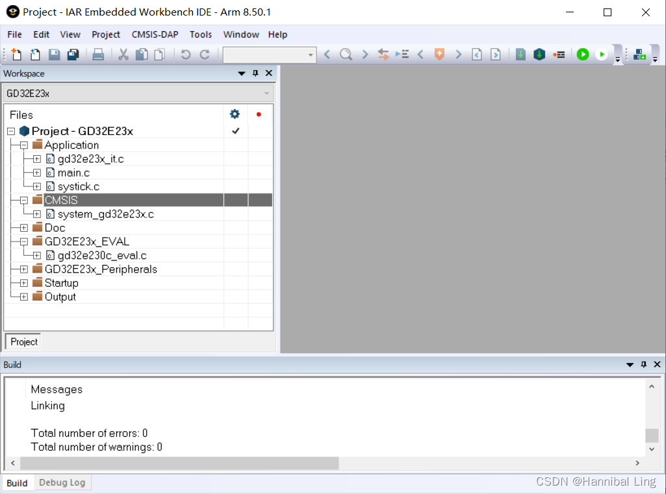Pin the Build panel
Screen dimensions: 666x494
[643, 364]
